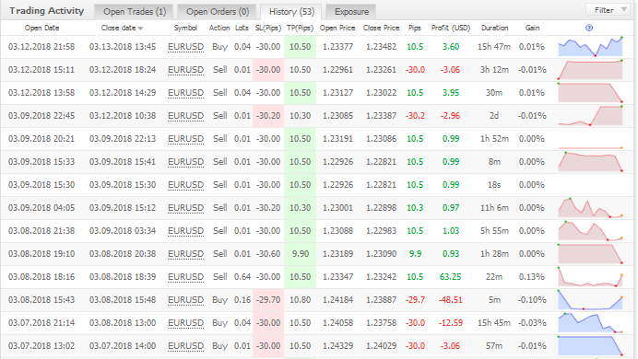
Task: Sort table by Open Date header
Action: coord(41,28)
